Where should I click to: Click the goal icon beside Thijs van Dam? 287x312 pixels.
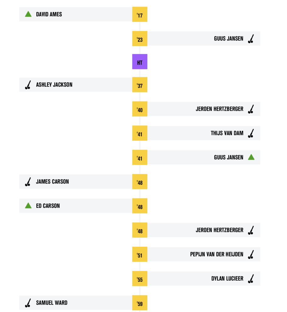tap(251, 133)
